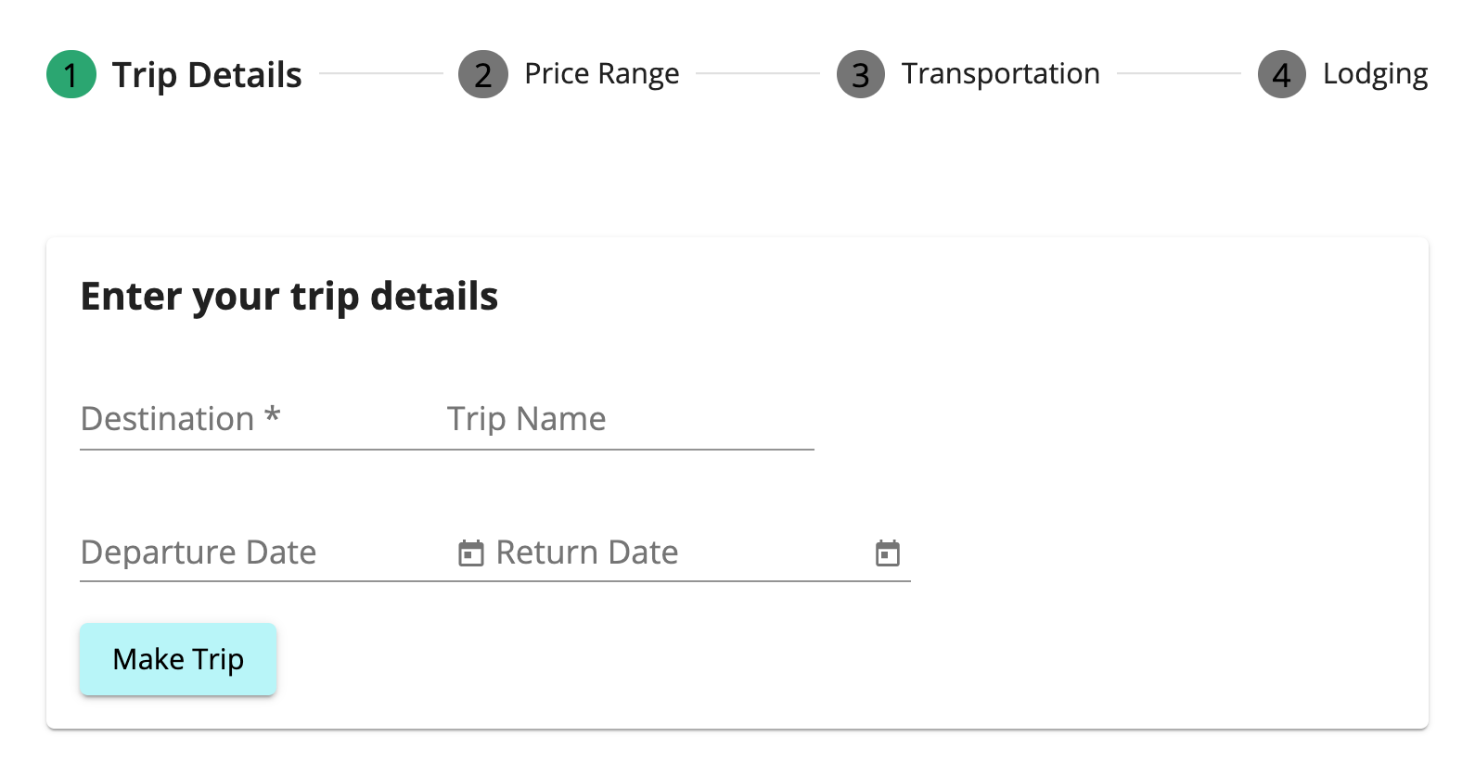The height and width of the screenshot is (775, 1475).
Task: Open the Return Date calendar picker icon
Action: coord(888,553)
